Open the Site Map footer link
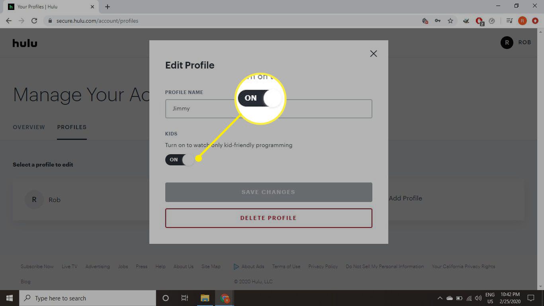 pyautogui.click(x=211, y=267)
